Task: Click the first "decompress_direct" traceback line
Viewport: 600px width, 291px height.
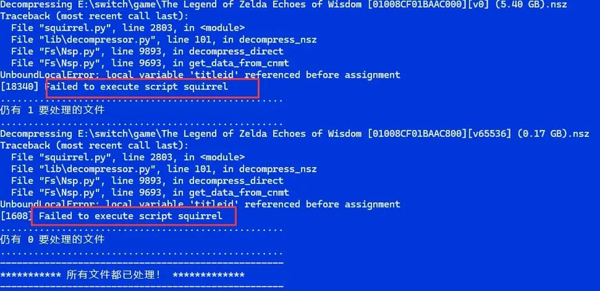Action: [147, 52]
